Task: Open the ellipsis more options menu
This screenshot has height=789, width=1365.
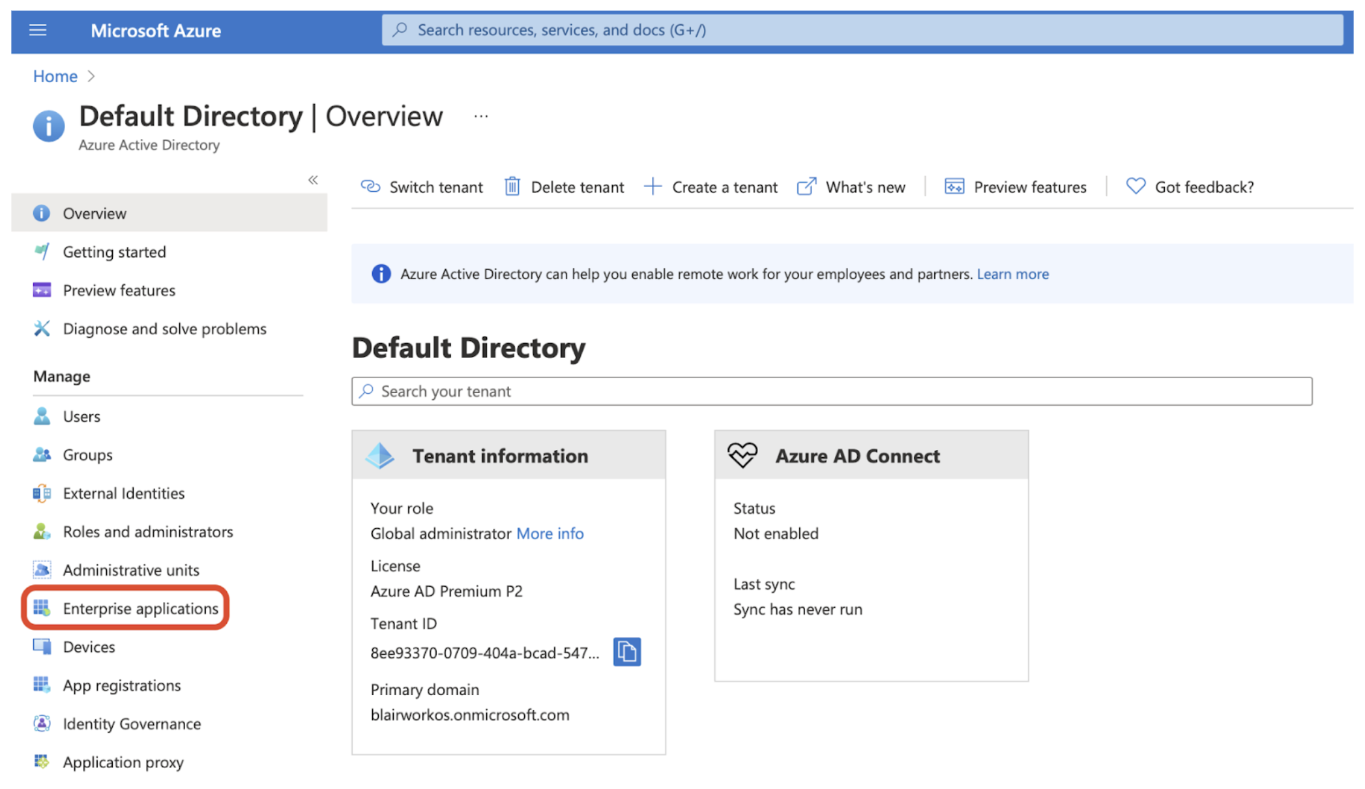Action: point(481,117)
